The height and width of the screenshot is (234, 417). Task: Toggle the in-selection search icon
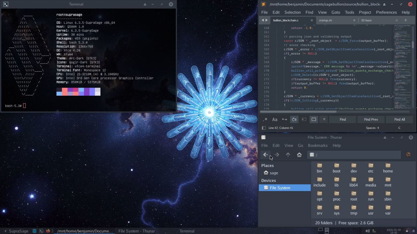pyautogui.click(x=304, y=119)
